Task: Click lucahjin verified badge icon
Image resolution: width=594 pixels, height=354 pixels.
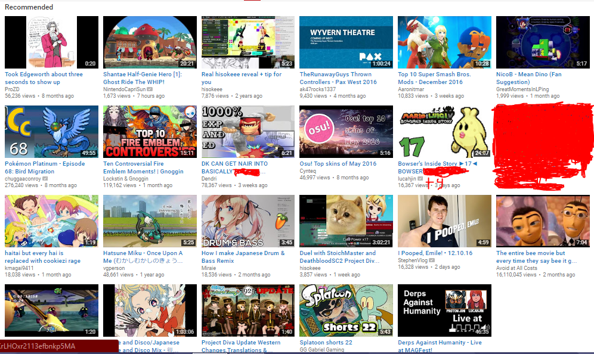Action: coord(420,179)
